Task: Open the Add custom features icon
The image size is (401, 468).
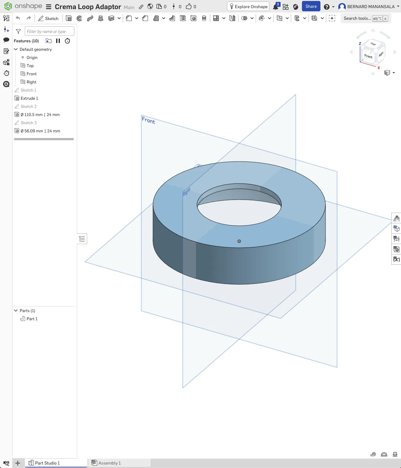Action: [332, 19]
